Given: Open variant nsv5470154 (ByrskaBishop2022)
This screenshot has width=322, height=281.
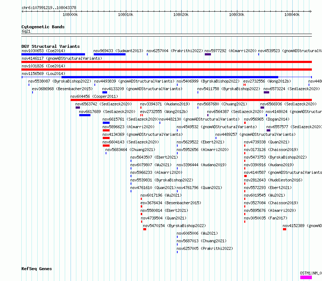Looking at the screenshot, I should [x=174, y=226].
